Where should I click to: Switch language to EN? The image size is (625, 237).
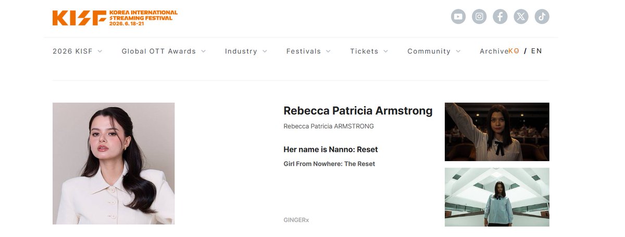(536, 51)
